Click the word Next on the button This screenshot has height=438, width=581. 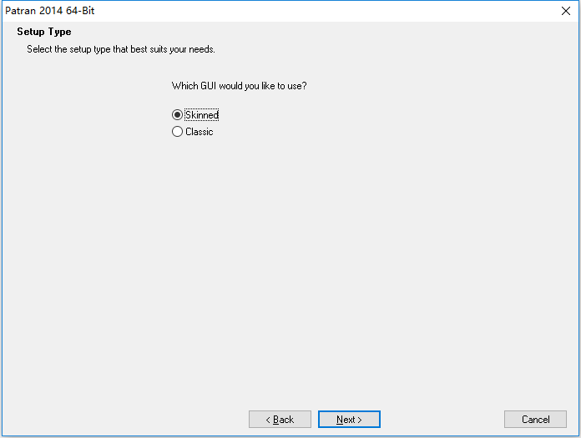coord(346,420)
